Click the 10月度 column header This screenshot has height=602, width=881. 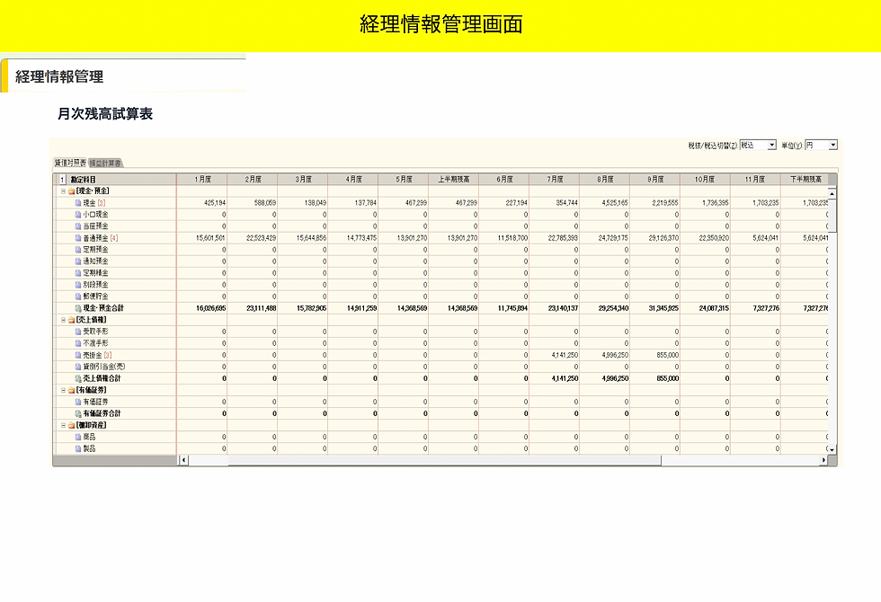tap(705, 180)
